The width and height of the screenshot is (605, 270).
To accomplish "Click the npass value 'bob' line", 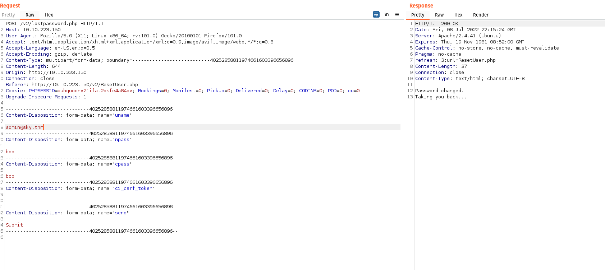I will (x=10, y=152).
